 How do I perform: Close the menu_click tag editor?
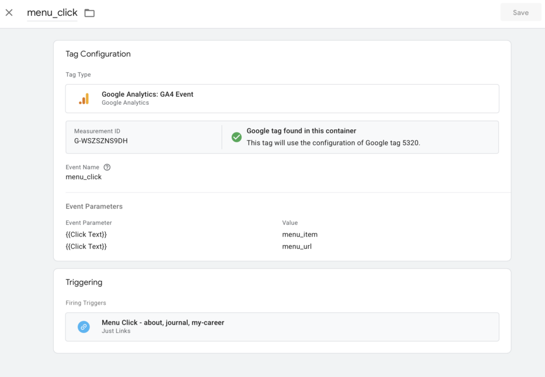[9, 13]
